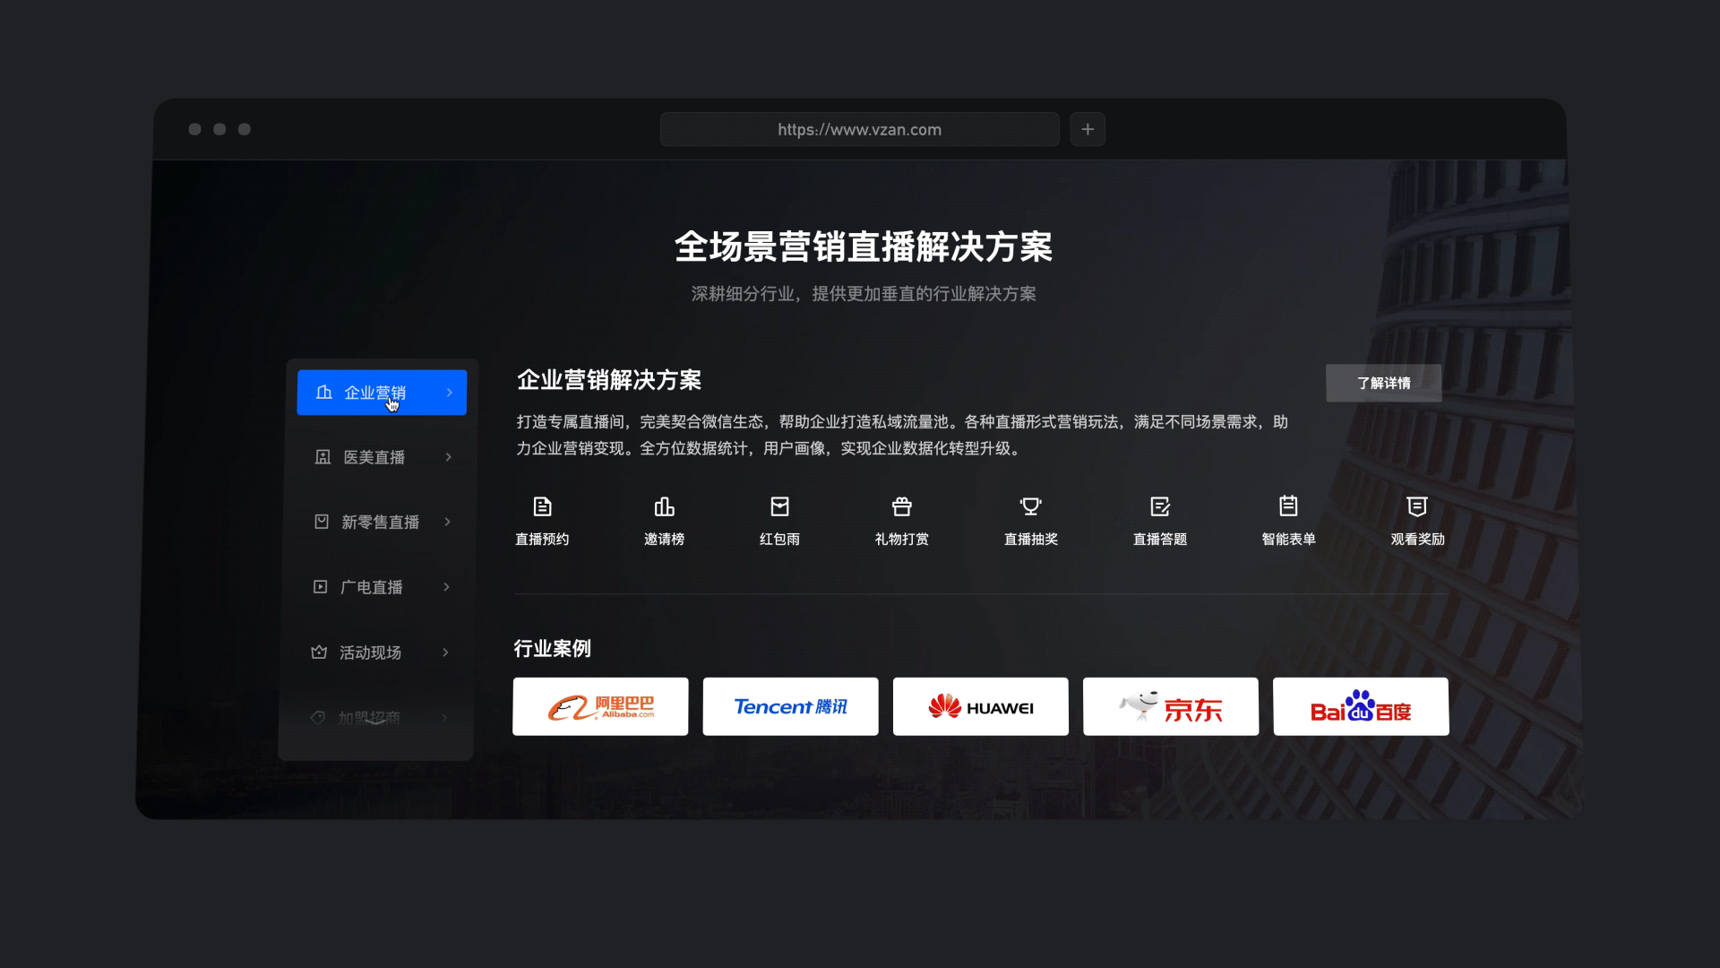Select the 新零售直播 category
1720x968 pixels.
(x=381, y=522)
